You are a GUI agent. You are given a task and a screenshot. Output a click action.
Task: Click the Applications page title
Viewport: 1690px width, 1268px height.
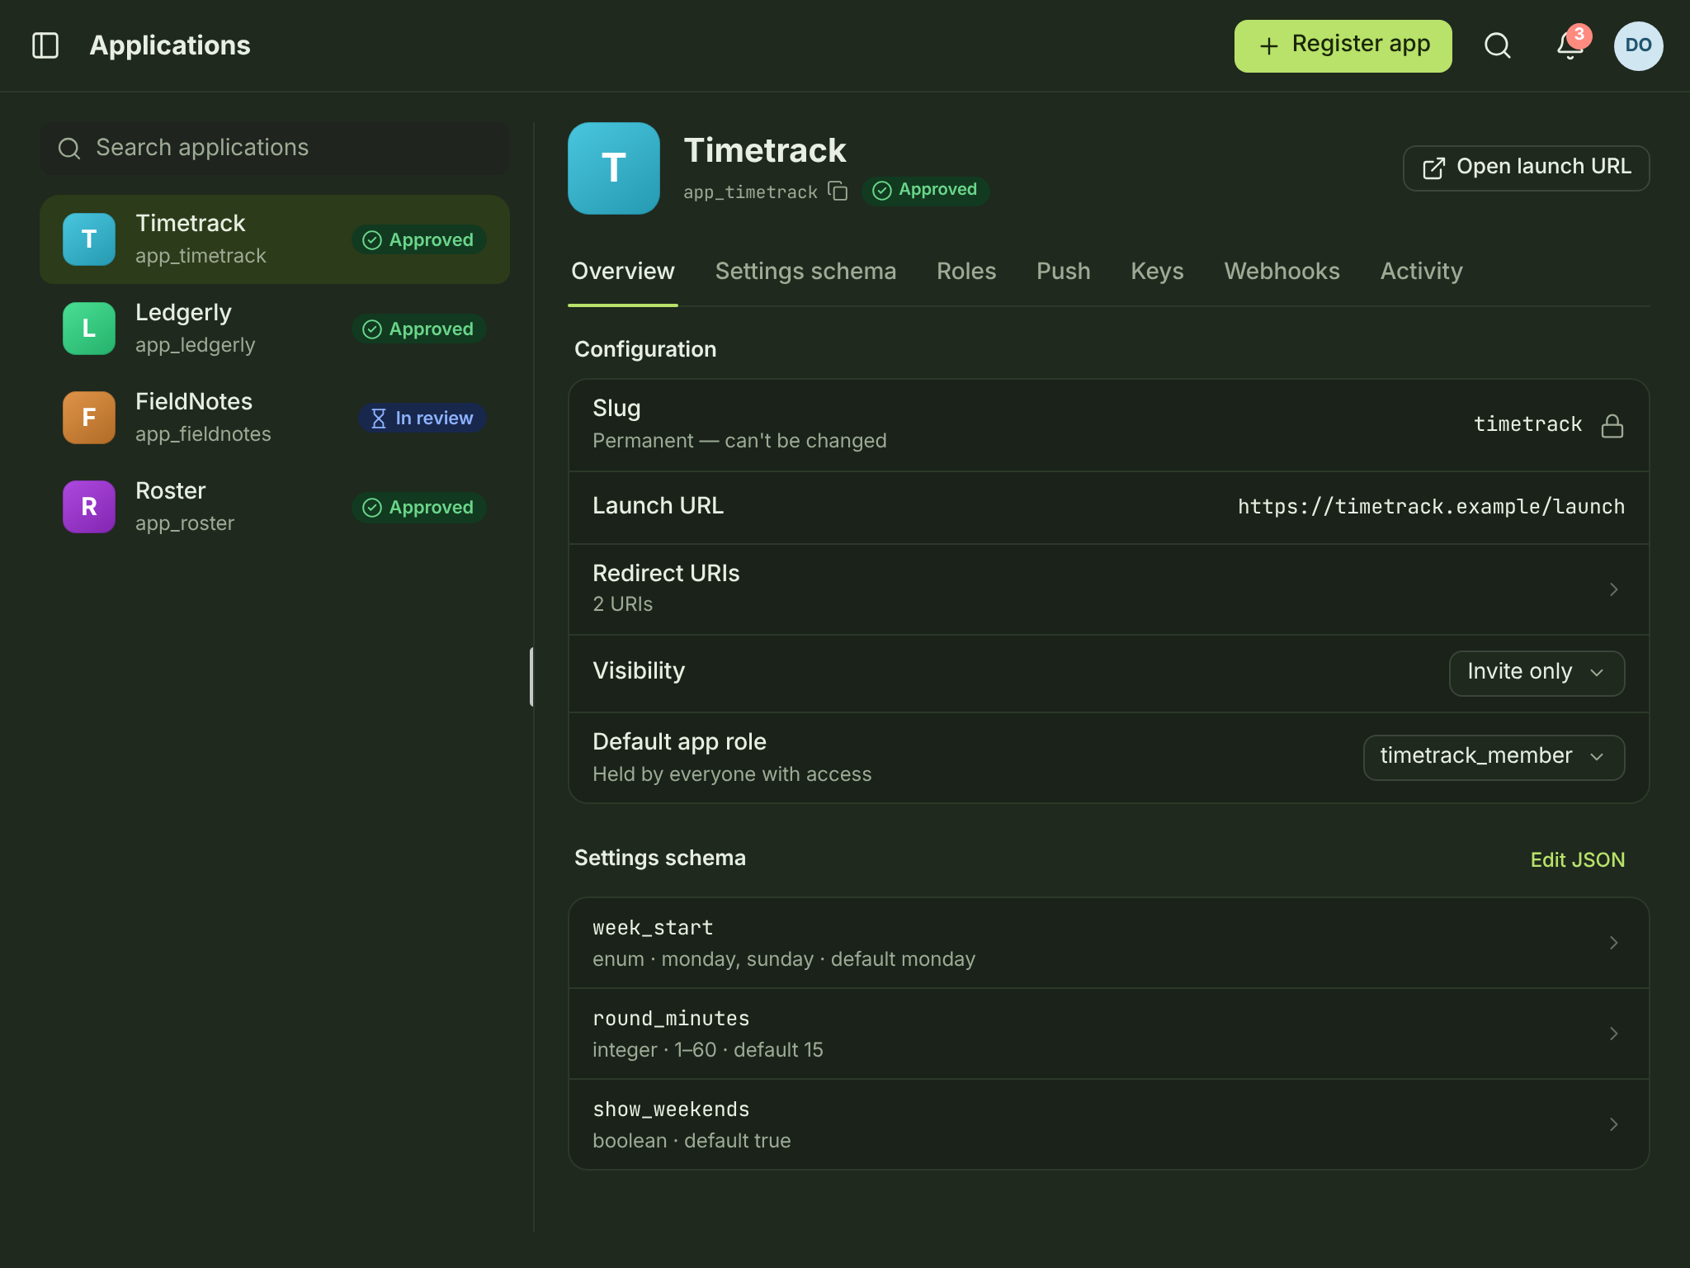pyautogui.click(x=170, y=45)
